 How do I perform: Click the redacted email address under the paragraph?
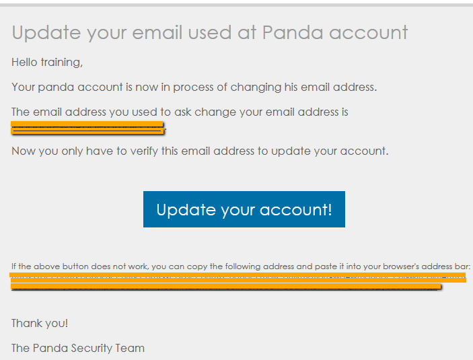(x=87, y=128)
